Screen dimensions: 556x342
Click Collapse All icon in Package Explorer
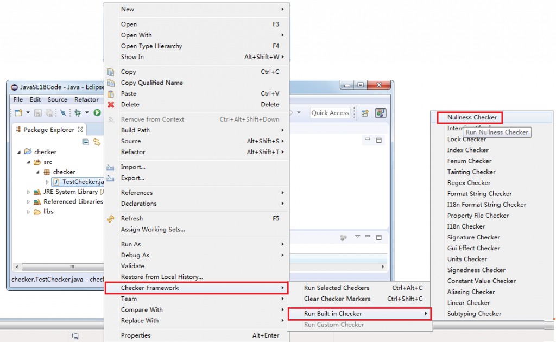pyautogui.click(x=85, y=142)
